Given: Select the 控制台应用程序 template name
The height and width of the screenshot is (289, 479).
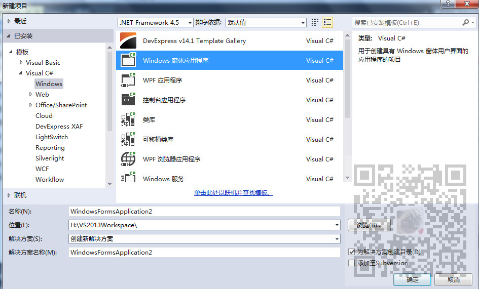Looking at the screenshot, I should (x=164, y=100).
